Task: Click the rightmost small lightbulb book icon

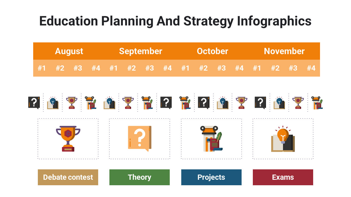Action: (279, 103)
